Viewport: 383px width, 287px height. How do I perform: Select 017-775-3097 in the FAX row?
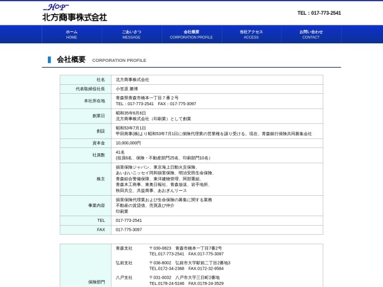click(x=129, y=230)
